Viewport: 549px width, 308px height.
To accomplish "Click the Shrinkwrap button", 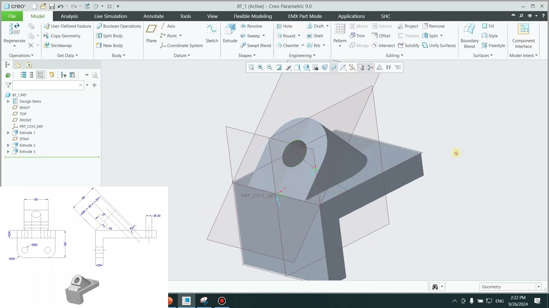I will click(57, 45).
